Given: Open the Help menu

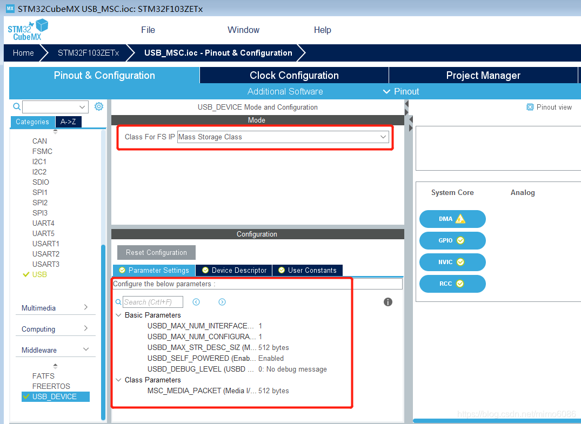Looking at the screenshot, I should tap(322, 30).
